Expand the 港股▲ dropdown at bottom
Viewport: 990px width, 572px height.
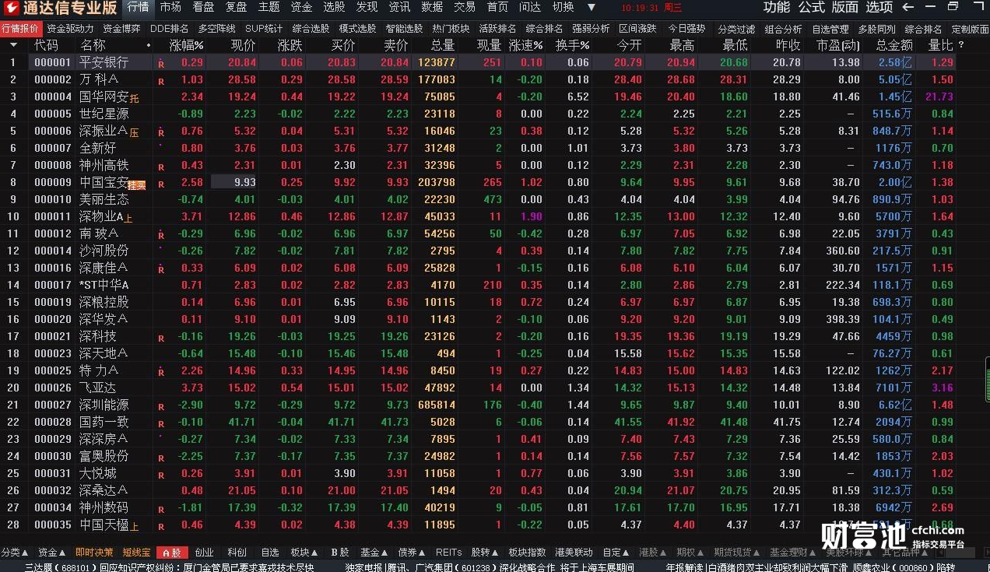coord(654,553)
